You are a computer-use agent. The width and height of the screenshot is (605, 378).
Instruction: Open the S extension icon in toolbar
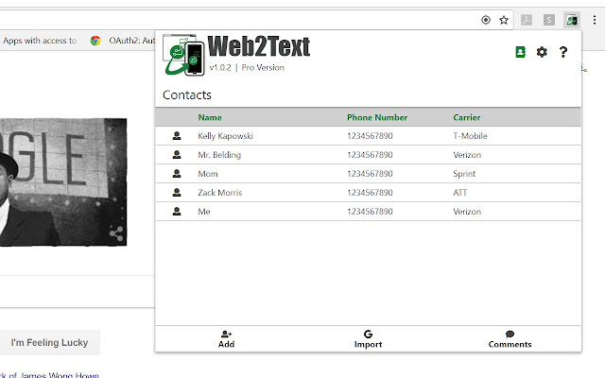pos(549,20)
